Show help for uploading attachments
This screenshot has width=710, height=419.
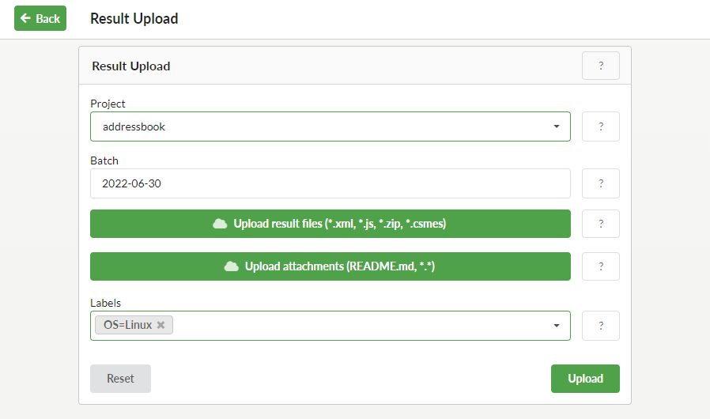click(x=600, y=266)
